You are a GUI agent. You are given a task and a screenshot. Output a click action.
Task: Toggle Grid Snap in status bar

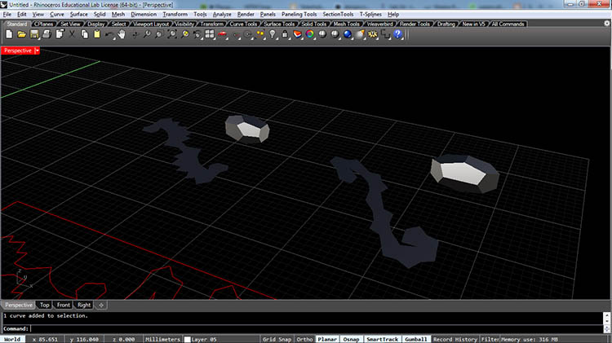[277, 339]
